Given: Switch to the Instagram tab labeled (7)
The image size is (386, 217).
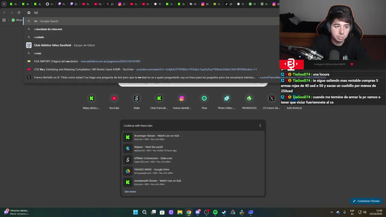Looking at the screenshot, I should coord(122,4).
